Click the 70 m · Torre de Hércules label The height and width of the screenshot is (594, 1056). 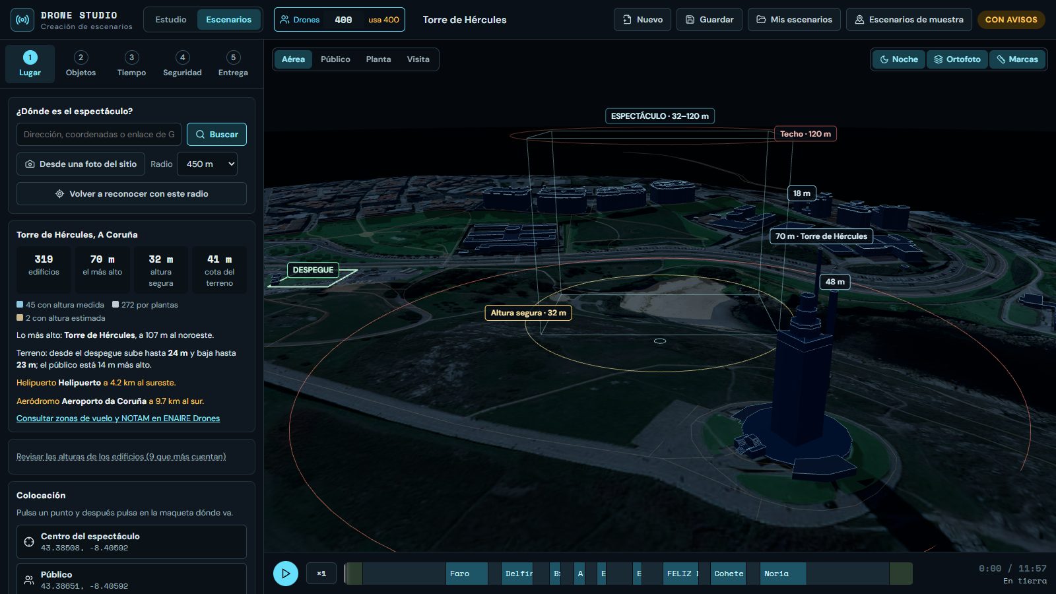click(821, 236)
